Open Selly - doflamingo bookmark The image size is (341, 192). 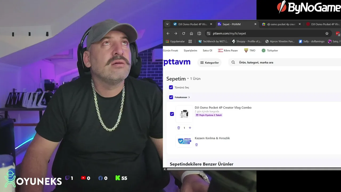click(311, 41)
